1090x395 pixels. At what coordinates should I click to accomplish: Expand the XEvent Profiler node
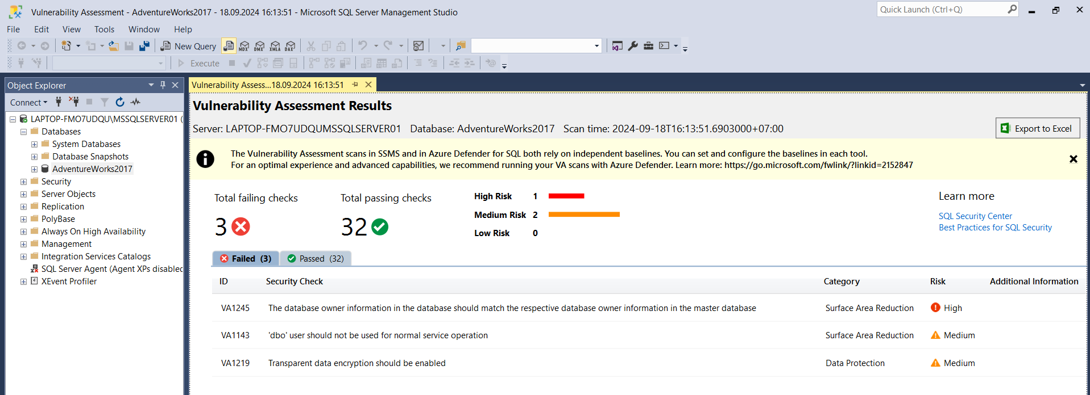(x=23, y=281)
